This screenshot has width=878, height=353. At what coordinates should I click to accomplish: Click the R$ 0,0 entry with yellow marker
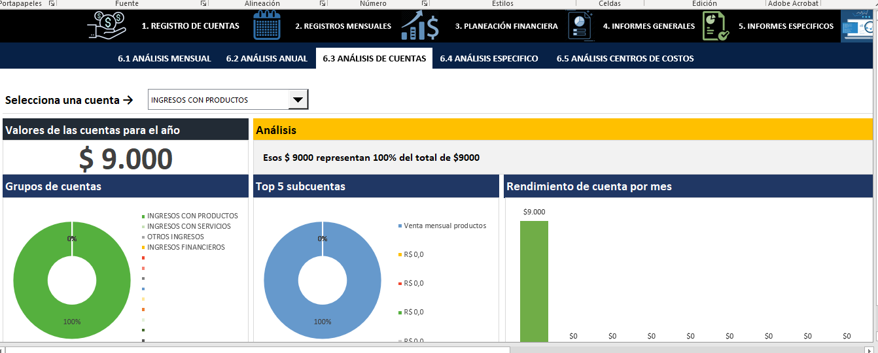click(x=413, y=254)
